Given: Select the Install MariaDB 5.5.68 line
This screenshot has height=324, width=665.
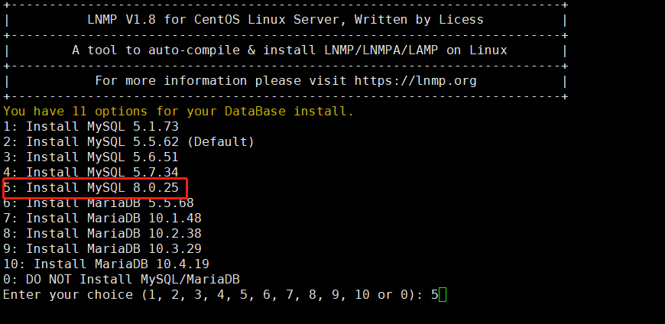Looking at the screenshot, I should click(98, 202).
